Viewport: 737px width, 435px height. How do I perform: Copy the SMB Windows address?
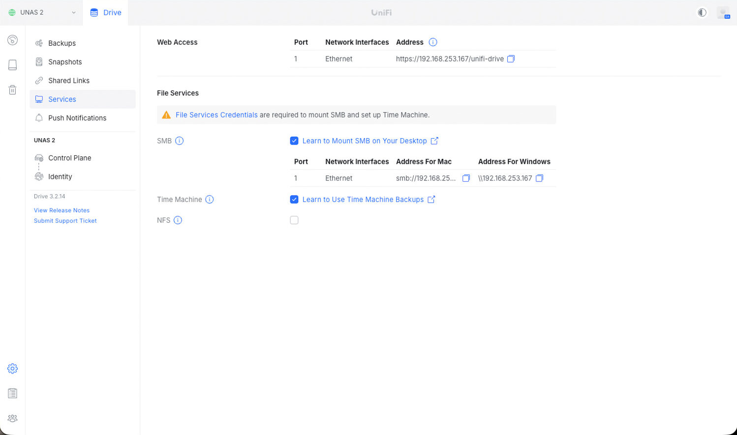tap(539, 178)
